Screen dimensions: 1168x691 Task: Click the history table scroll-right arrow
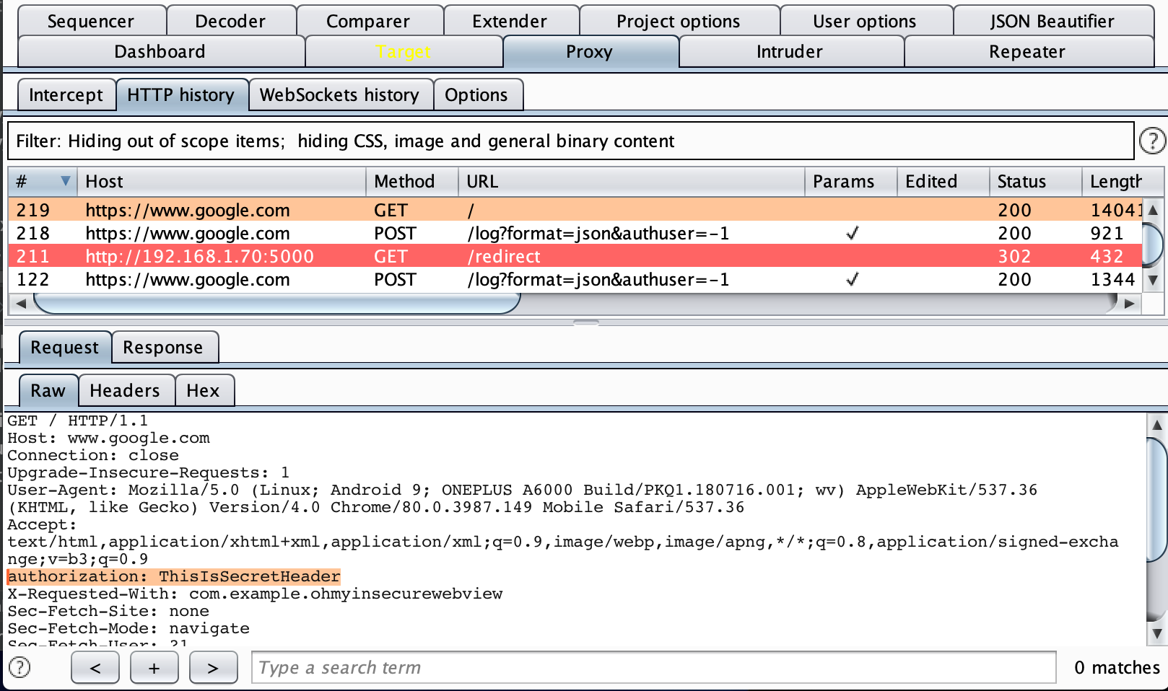click(1129, 304)
